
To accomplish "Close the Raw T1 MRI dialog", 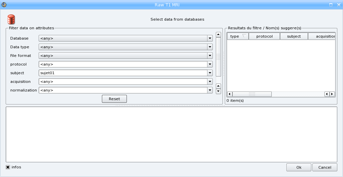I will tap(339, 5).
